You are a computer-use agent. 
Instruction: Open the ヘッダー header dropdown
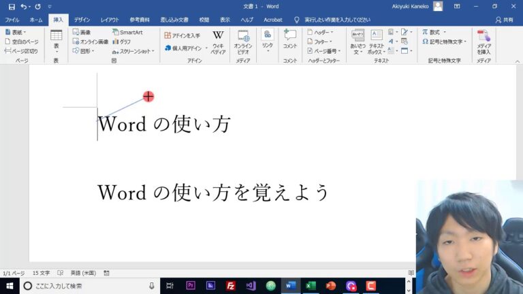coord(320,32)
